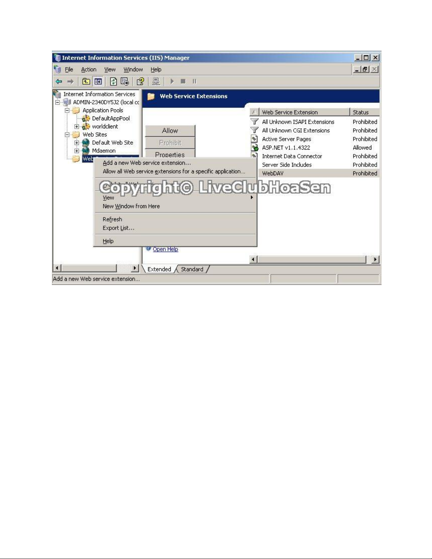The image size is (432, 559).
Task: Click right arrow of extensions list scrollbar
Action: (376, 260)
